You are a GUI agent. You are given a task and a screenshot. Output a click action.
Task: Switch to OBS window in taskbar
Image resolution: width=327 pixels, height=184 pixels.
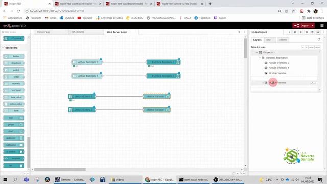[228, 179]
